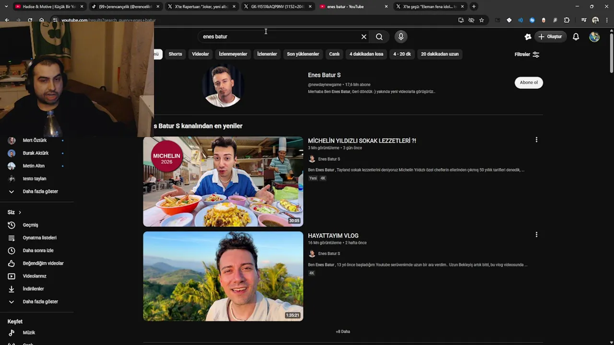
Task: Expand Daha fazla göster under Siz section
Action: coord(40,301)
